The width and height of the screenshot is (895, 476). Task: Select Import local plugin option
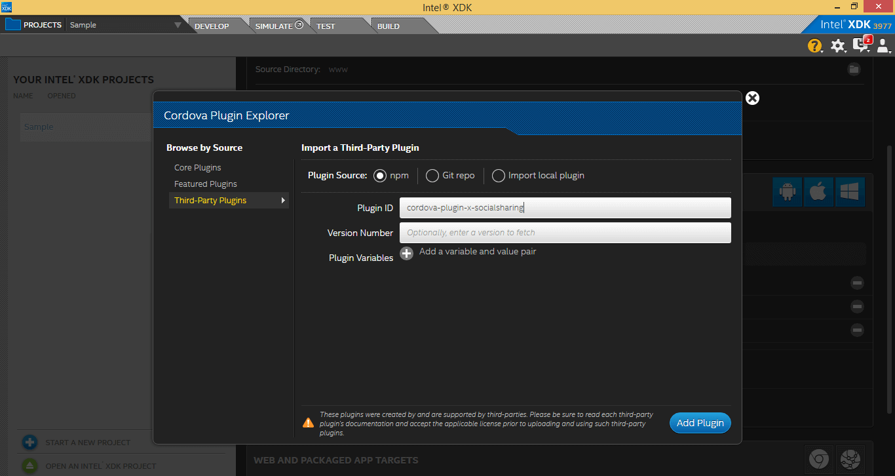pyautogui.click(x=498, y=175)
